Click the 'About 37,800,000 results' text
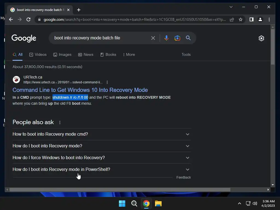This screenshot has height=210, width=280. click(47, 67)
